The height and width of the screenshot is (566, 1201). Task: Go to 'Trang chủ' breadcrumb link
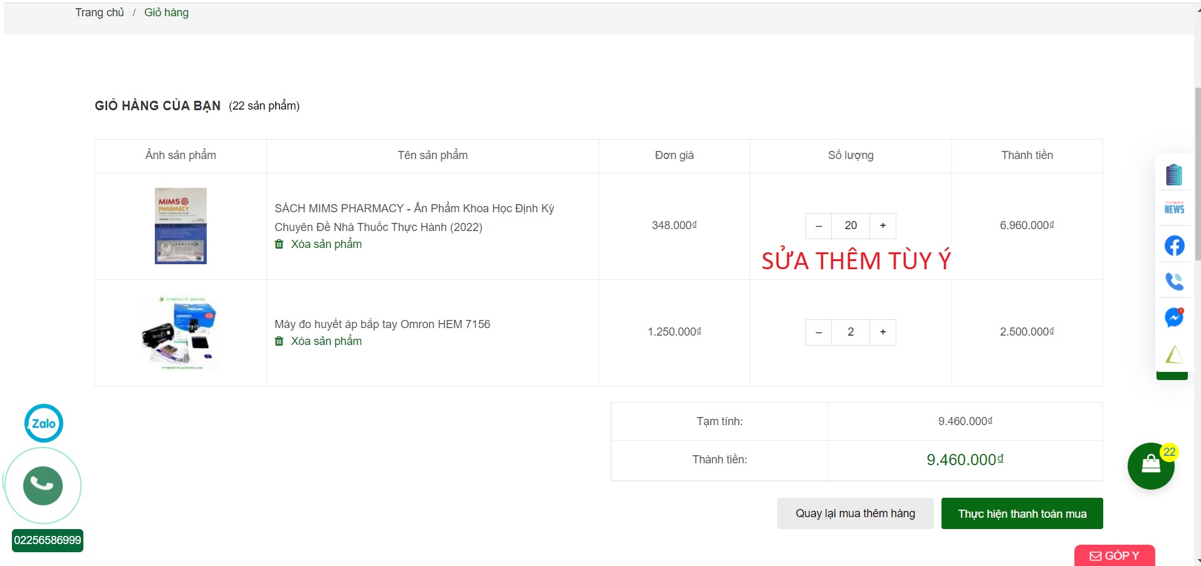click(100, 13)
